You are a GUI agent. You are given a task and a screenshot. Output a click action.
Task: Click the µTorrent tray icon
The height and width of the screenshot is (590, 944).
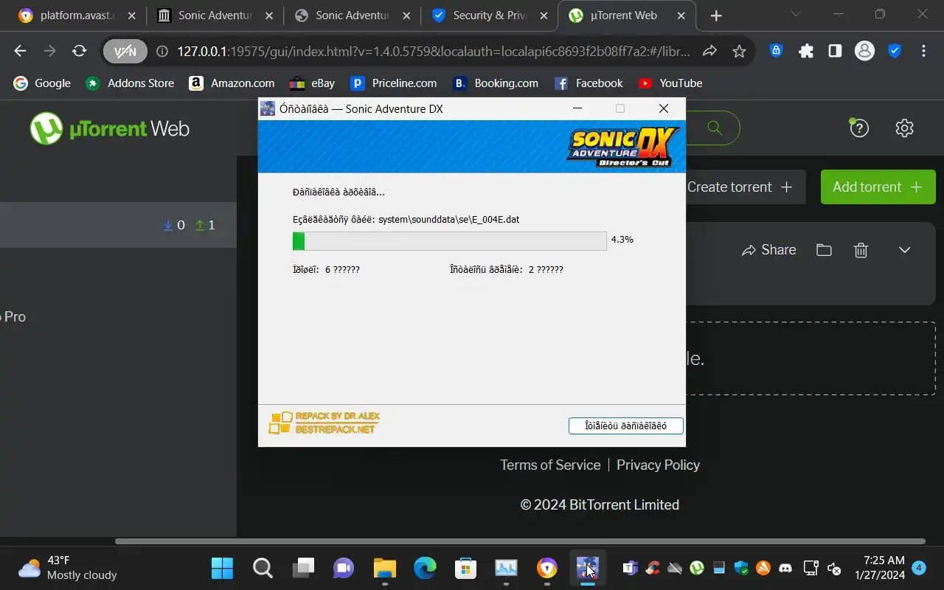click(x=696, y=568)
